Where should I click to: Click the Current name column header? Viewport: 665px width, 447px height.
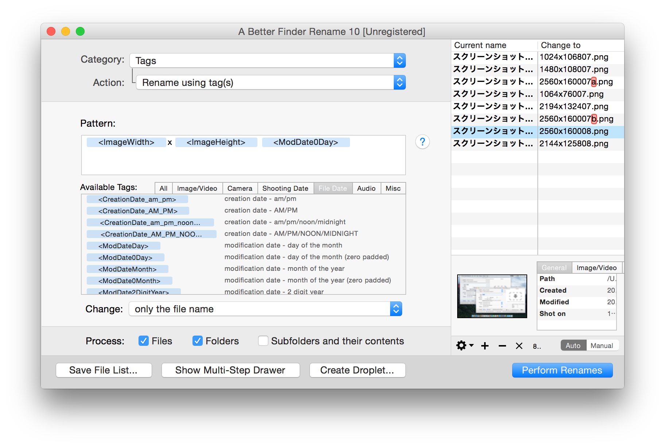[x=494, y=45]
